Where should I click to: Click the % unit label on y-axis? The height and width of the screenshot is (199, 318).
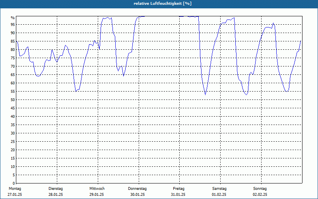[x=13, y=18]
